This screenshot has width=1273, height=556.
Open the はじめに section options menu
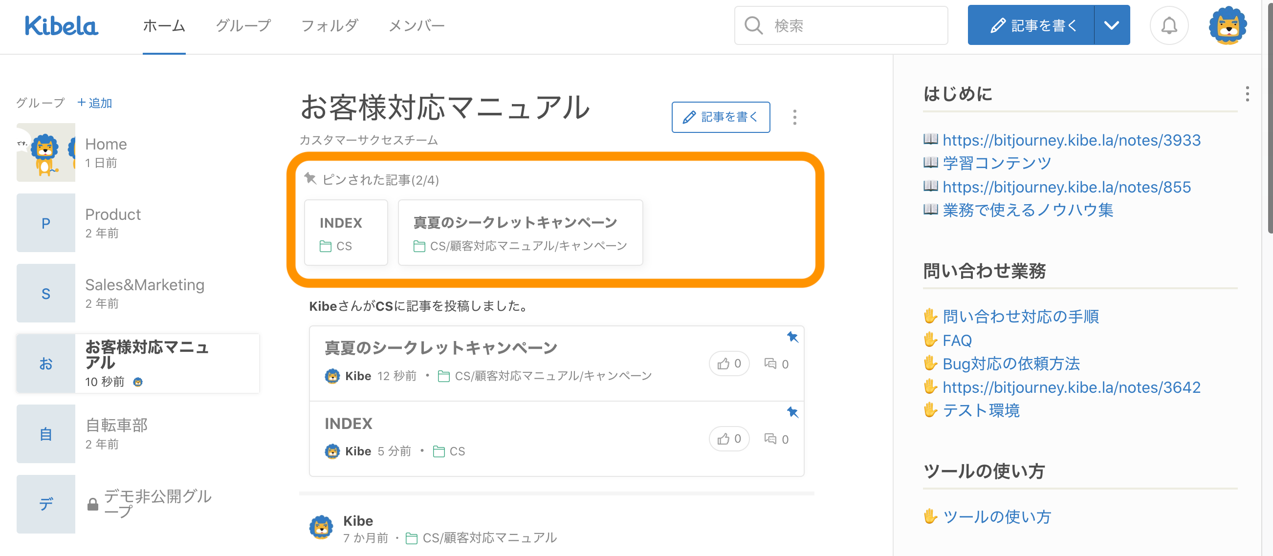coord(1247,94)
